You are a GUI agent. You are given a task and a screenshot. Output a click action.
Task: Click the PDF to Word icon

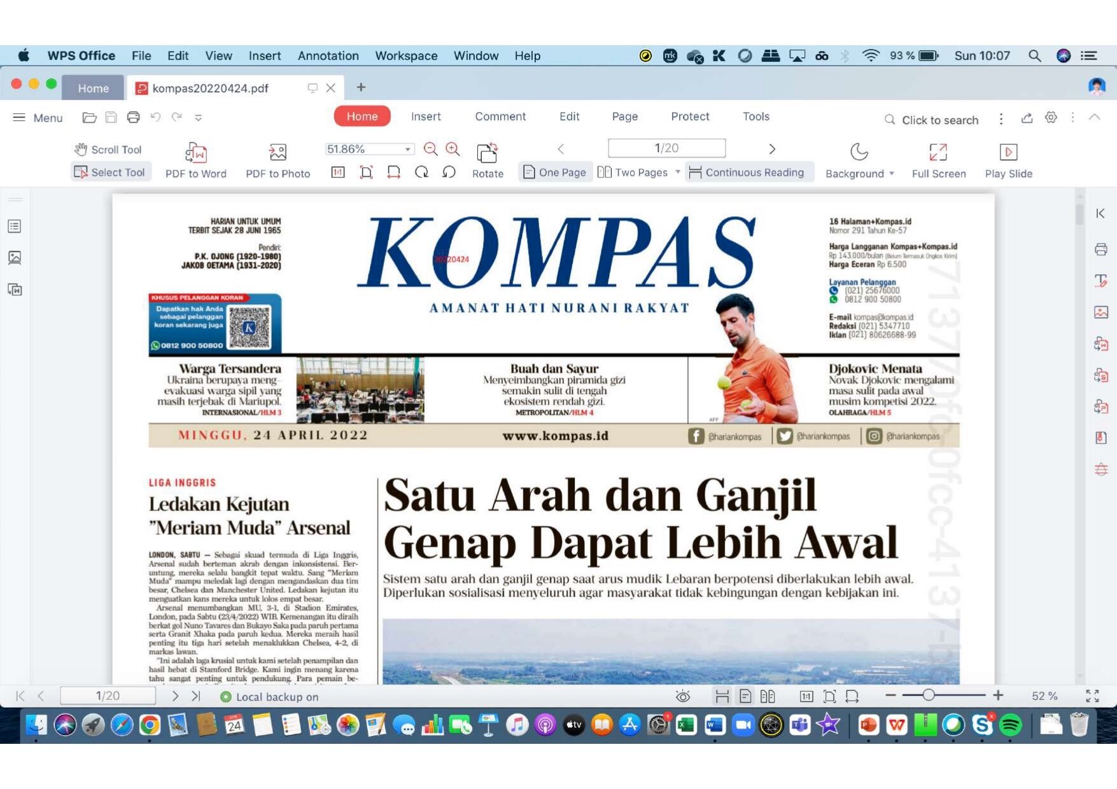point(195,153)
